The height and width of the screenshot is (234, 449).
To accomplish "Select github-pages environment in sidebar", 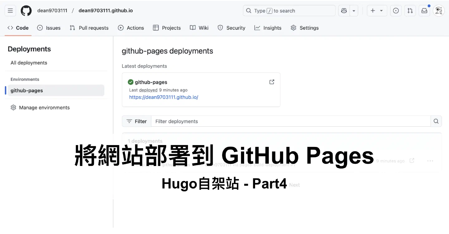I will tap(56, 90).
